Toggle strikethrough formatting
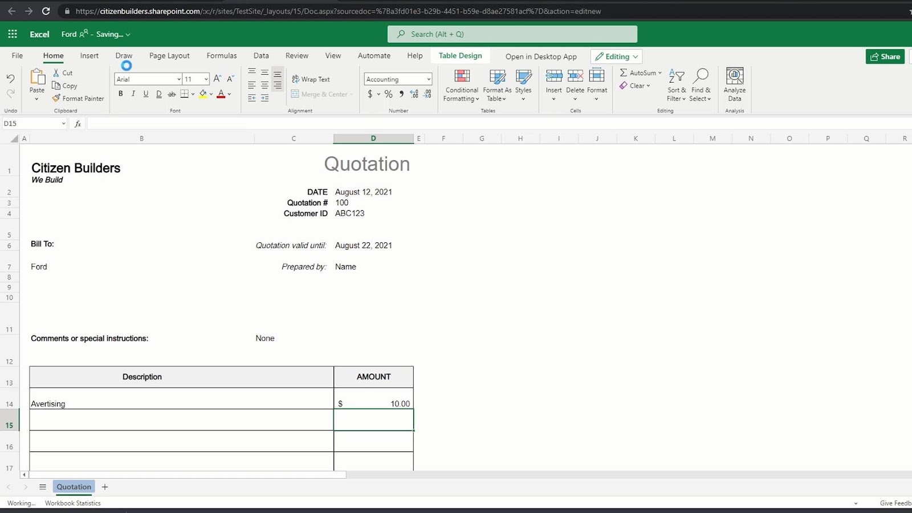 point(172,94)
